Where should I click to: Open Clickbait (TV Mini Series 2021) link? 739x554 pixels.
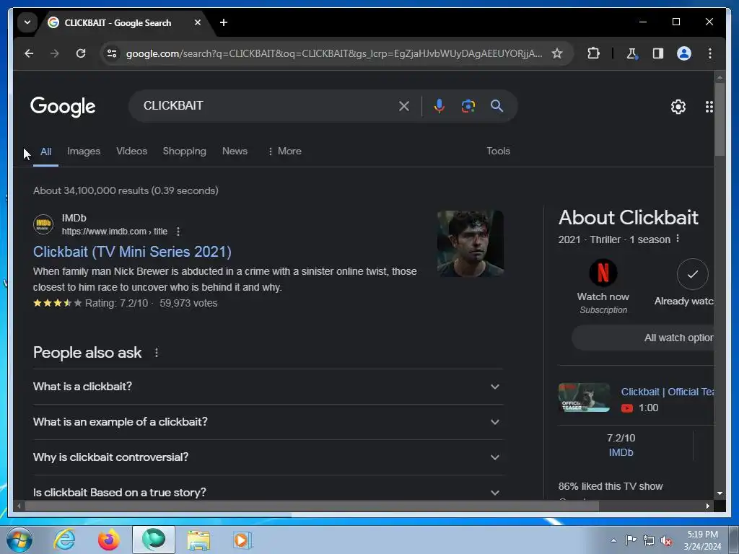click(x=133, y=252)
